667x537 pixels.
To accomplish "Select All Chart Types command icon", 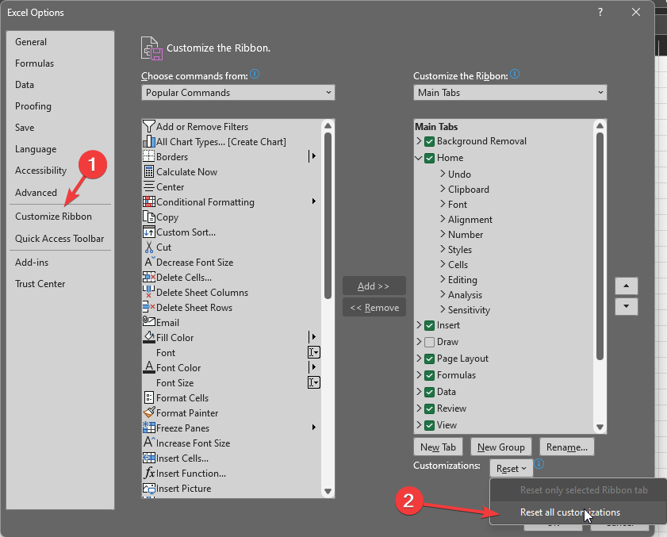I will pos(148,141).
